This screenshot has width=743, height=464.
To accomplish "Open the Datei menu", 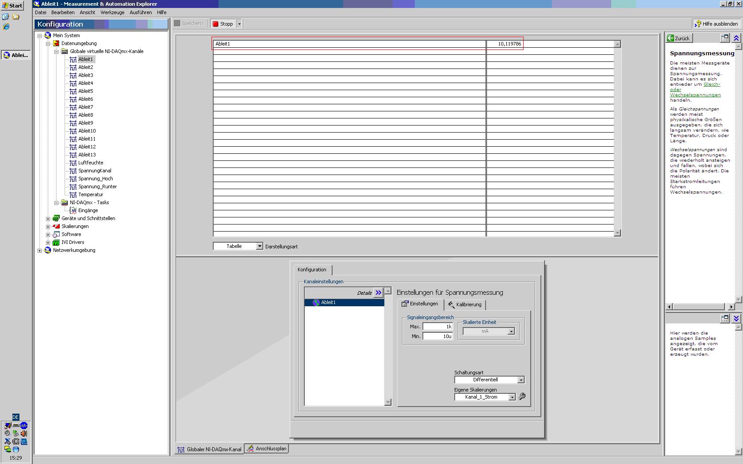I will [x=41, y=12].
